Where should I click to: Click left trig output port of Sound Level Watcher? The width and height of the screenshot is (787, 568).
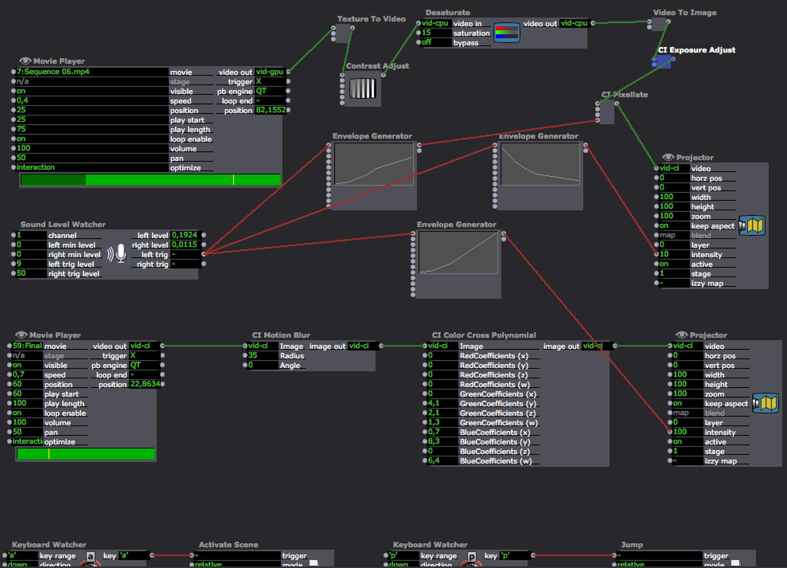point(204,254)
